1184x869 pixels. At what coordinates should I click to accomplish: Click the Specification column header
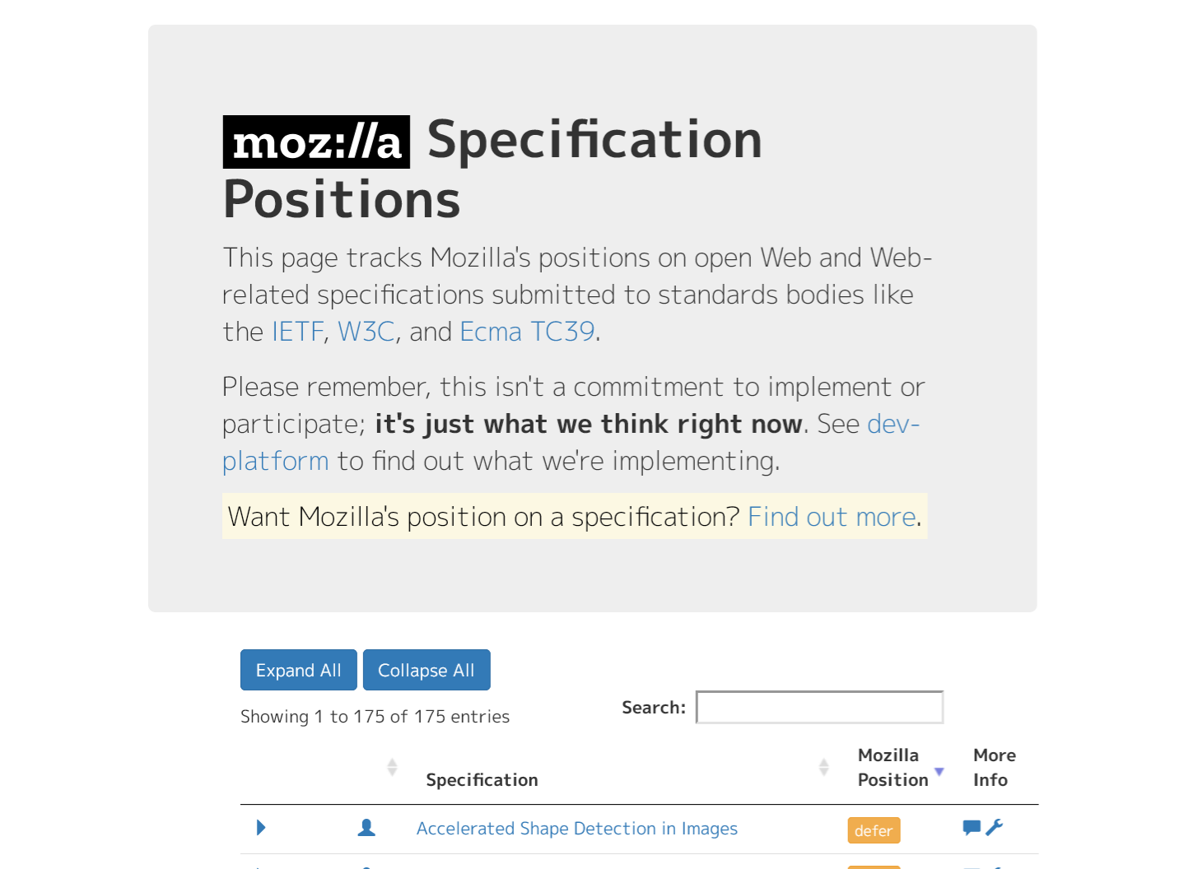tap(482, 780)
